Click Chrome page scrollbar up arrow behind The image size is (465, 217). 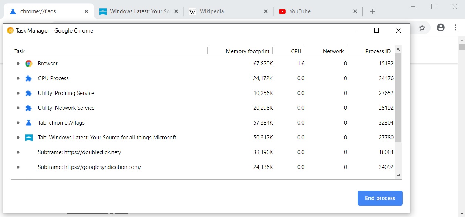462,40
